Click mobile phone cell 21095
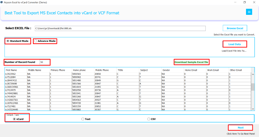Viewport: 259px width, 137px height. pyautogui.click(x=105, y=87)
